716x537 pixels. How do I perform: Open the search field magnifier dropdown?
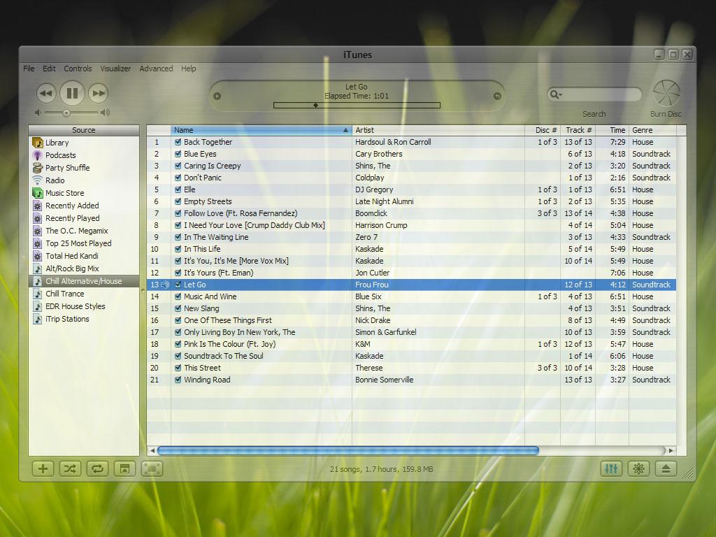pyautogui.click(x=556, y=94)
